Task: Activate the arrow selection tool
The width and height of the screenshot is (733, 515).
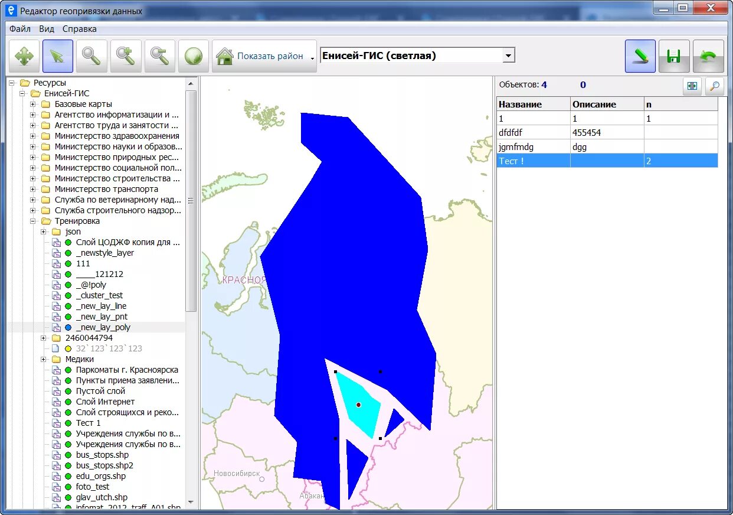Action: [58, 56]
